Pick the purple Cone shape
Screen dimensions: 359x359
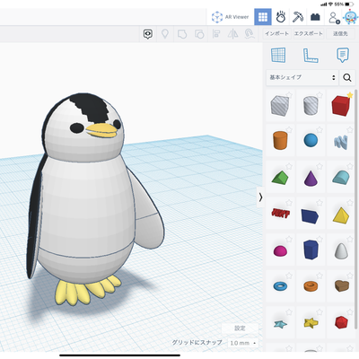[311, 178]
